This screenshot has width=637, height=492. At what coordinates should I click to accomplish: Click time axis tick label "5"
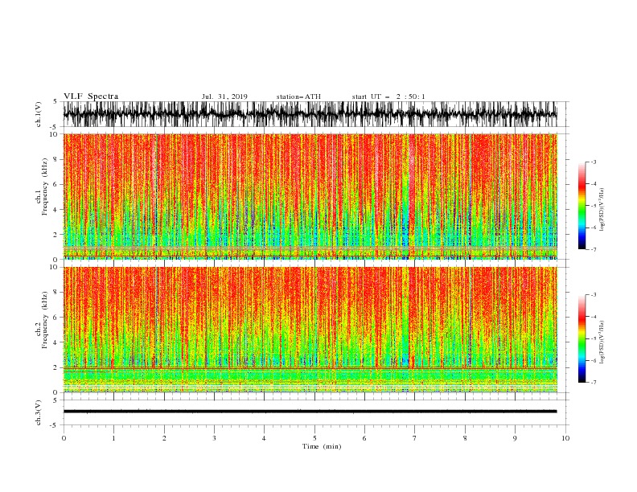coord(314,438)
